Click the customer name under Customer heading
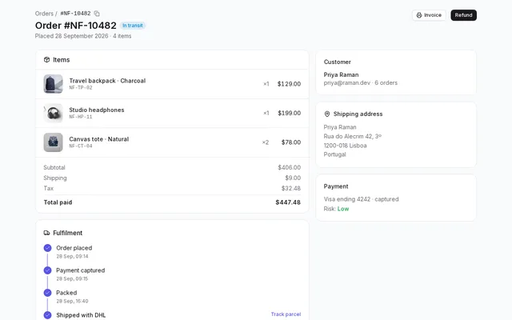Viewport: 512px width, 320px height. [x=342, y=74]
